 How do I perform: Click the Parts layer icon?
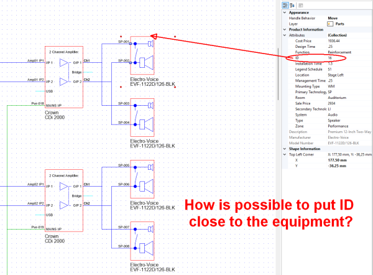(331, 24)
